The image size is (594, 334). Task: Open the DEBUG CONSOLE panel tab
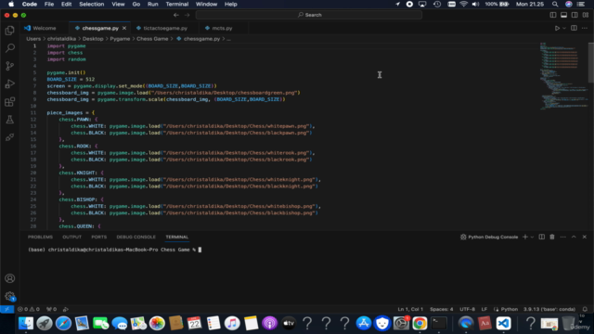click(136, 238)
